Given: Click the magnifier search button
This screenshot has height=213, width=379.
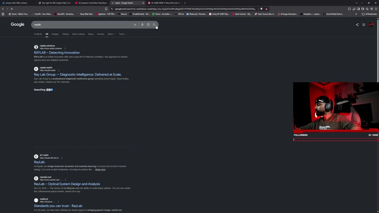Looking at the screenshot, I should (154, 25).
